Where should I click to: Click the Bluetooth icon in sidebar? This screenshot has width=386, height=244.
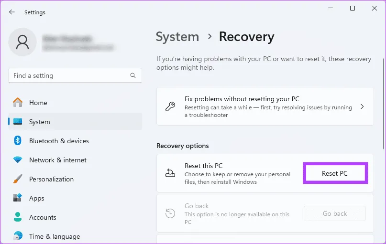pos(18,141)
